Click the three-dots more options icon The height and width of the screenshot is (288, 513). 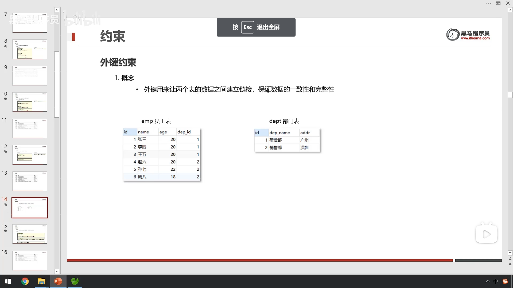click(x=489, y=3)
